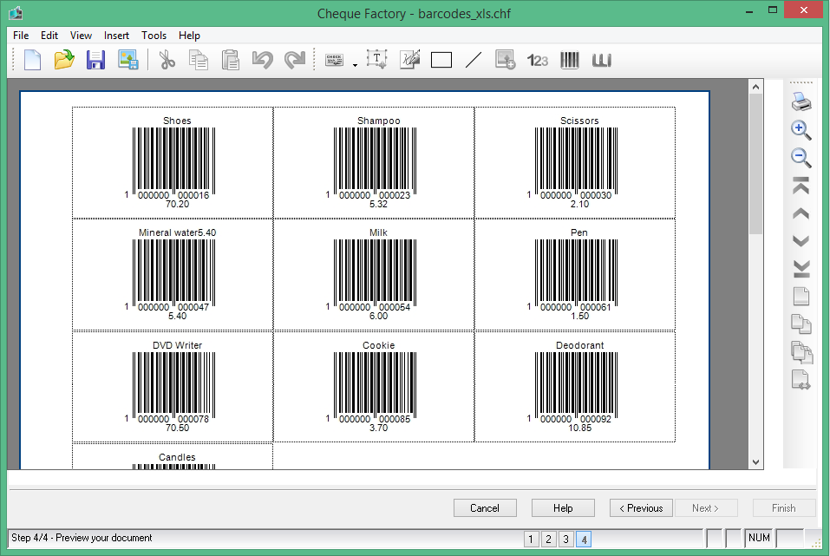This screenshot has width=830, height=556.
Task: Click the Cancel button
Action: point(485,507)
